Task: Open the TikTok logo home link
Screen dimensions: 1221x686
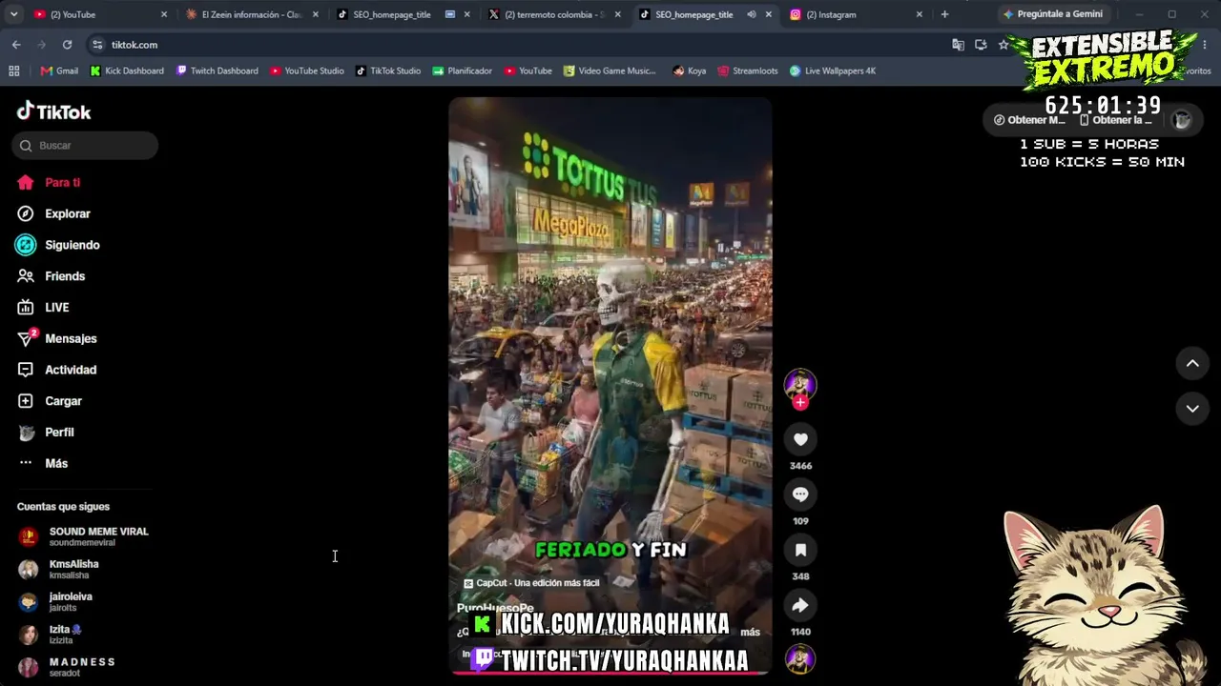Action: coord(54,111)
